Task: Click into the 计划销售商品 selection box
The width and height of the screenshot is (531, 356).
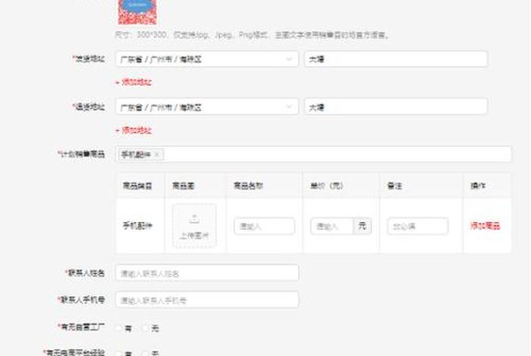Action: coord(313,155)
